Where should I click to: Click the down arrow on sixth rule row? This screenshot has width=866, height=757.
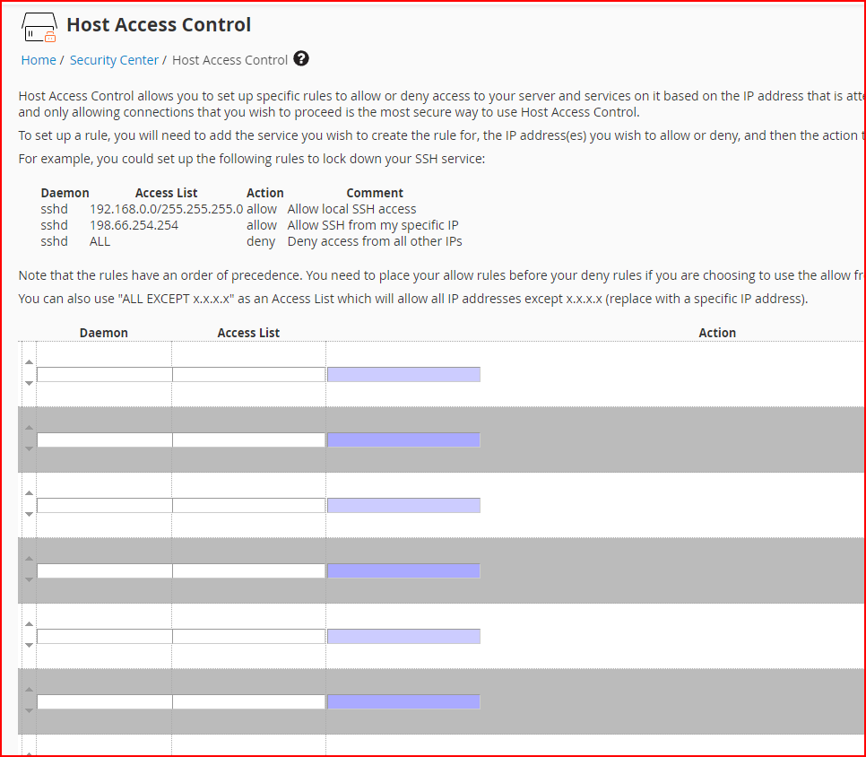point(30,710)
